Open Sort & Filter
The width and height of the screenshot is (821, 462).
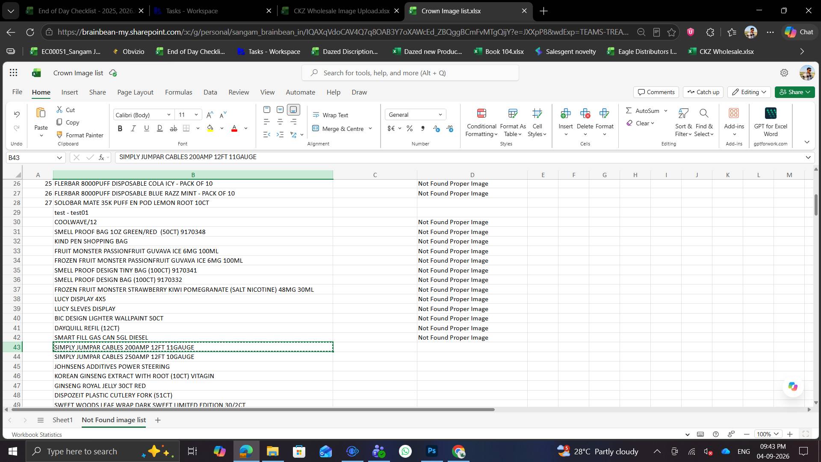click(x=683, y=122)
